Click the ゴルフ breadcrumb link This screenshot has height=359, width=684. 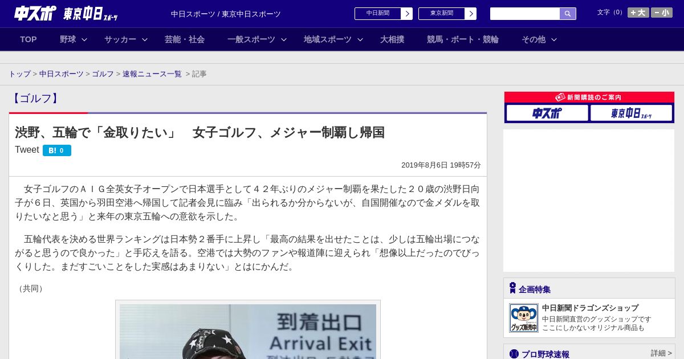tap(103, 74)
